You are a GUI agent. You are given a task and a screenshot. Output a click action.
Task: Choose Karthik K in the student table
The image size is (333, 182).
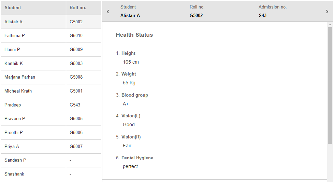14,64
